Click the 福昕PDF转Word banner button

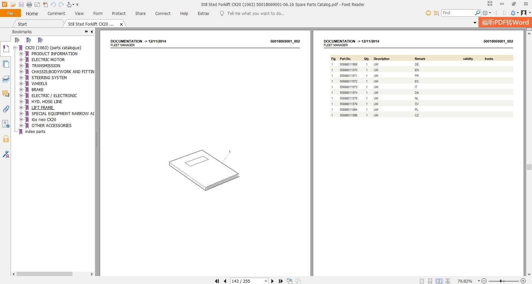[505, 22]
